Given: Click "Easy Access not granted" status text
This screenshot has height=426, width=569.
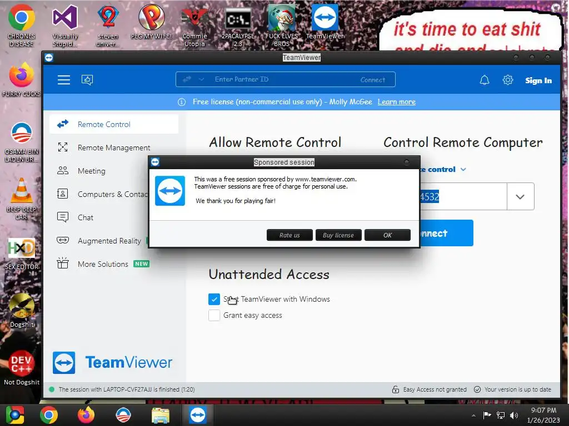Looking at the screenshot, I should tap(435, 389).
